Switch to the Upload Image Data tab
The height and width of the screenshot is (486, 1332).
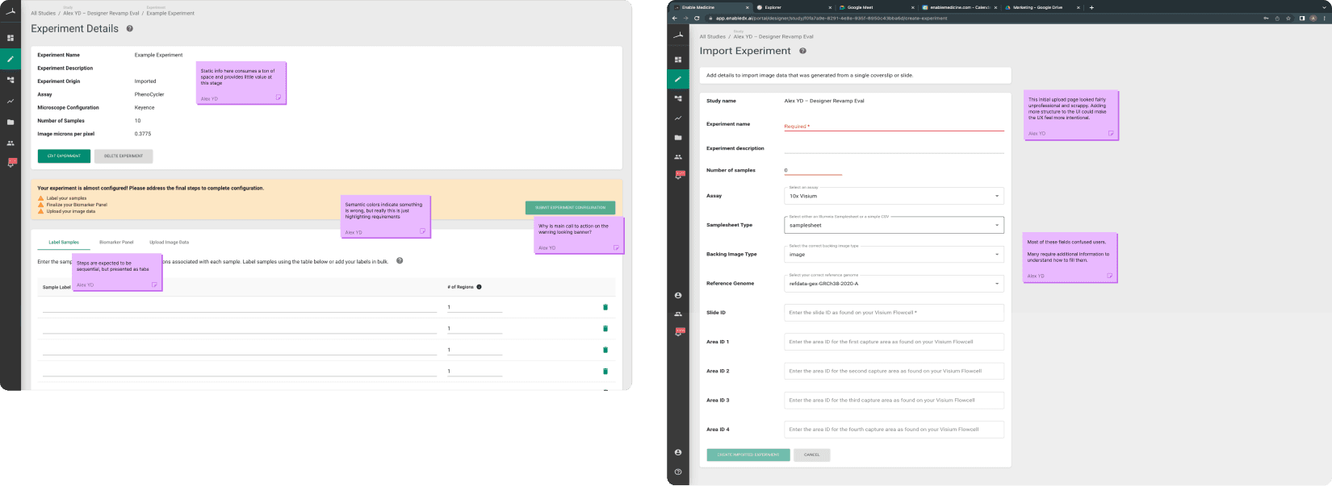click(x=169, y=242)
